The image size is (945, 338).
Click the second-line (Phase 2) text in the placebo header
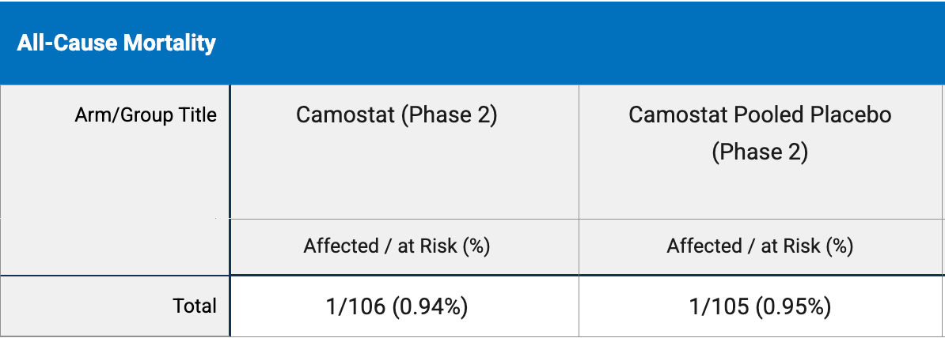[x=760, y=152]
